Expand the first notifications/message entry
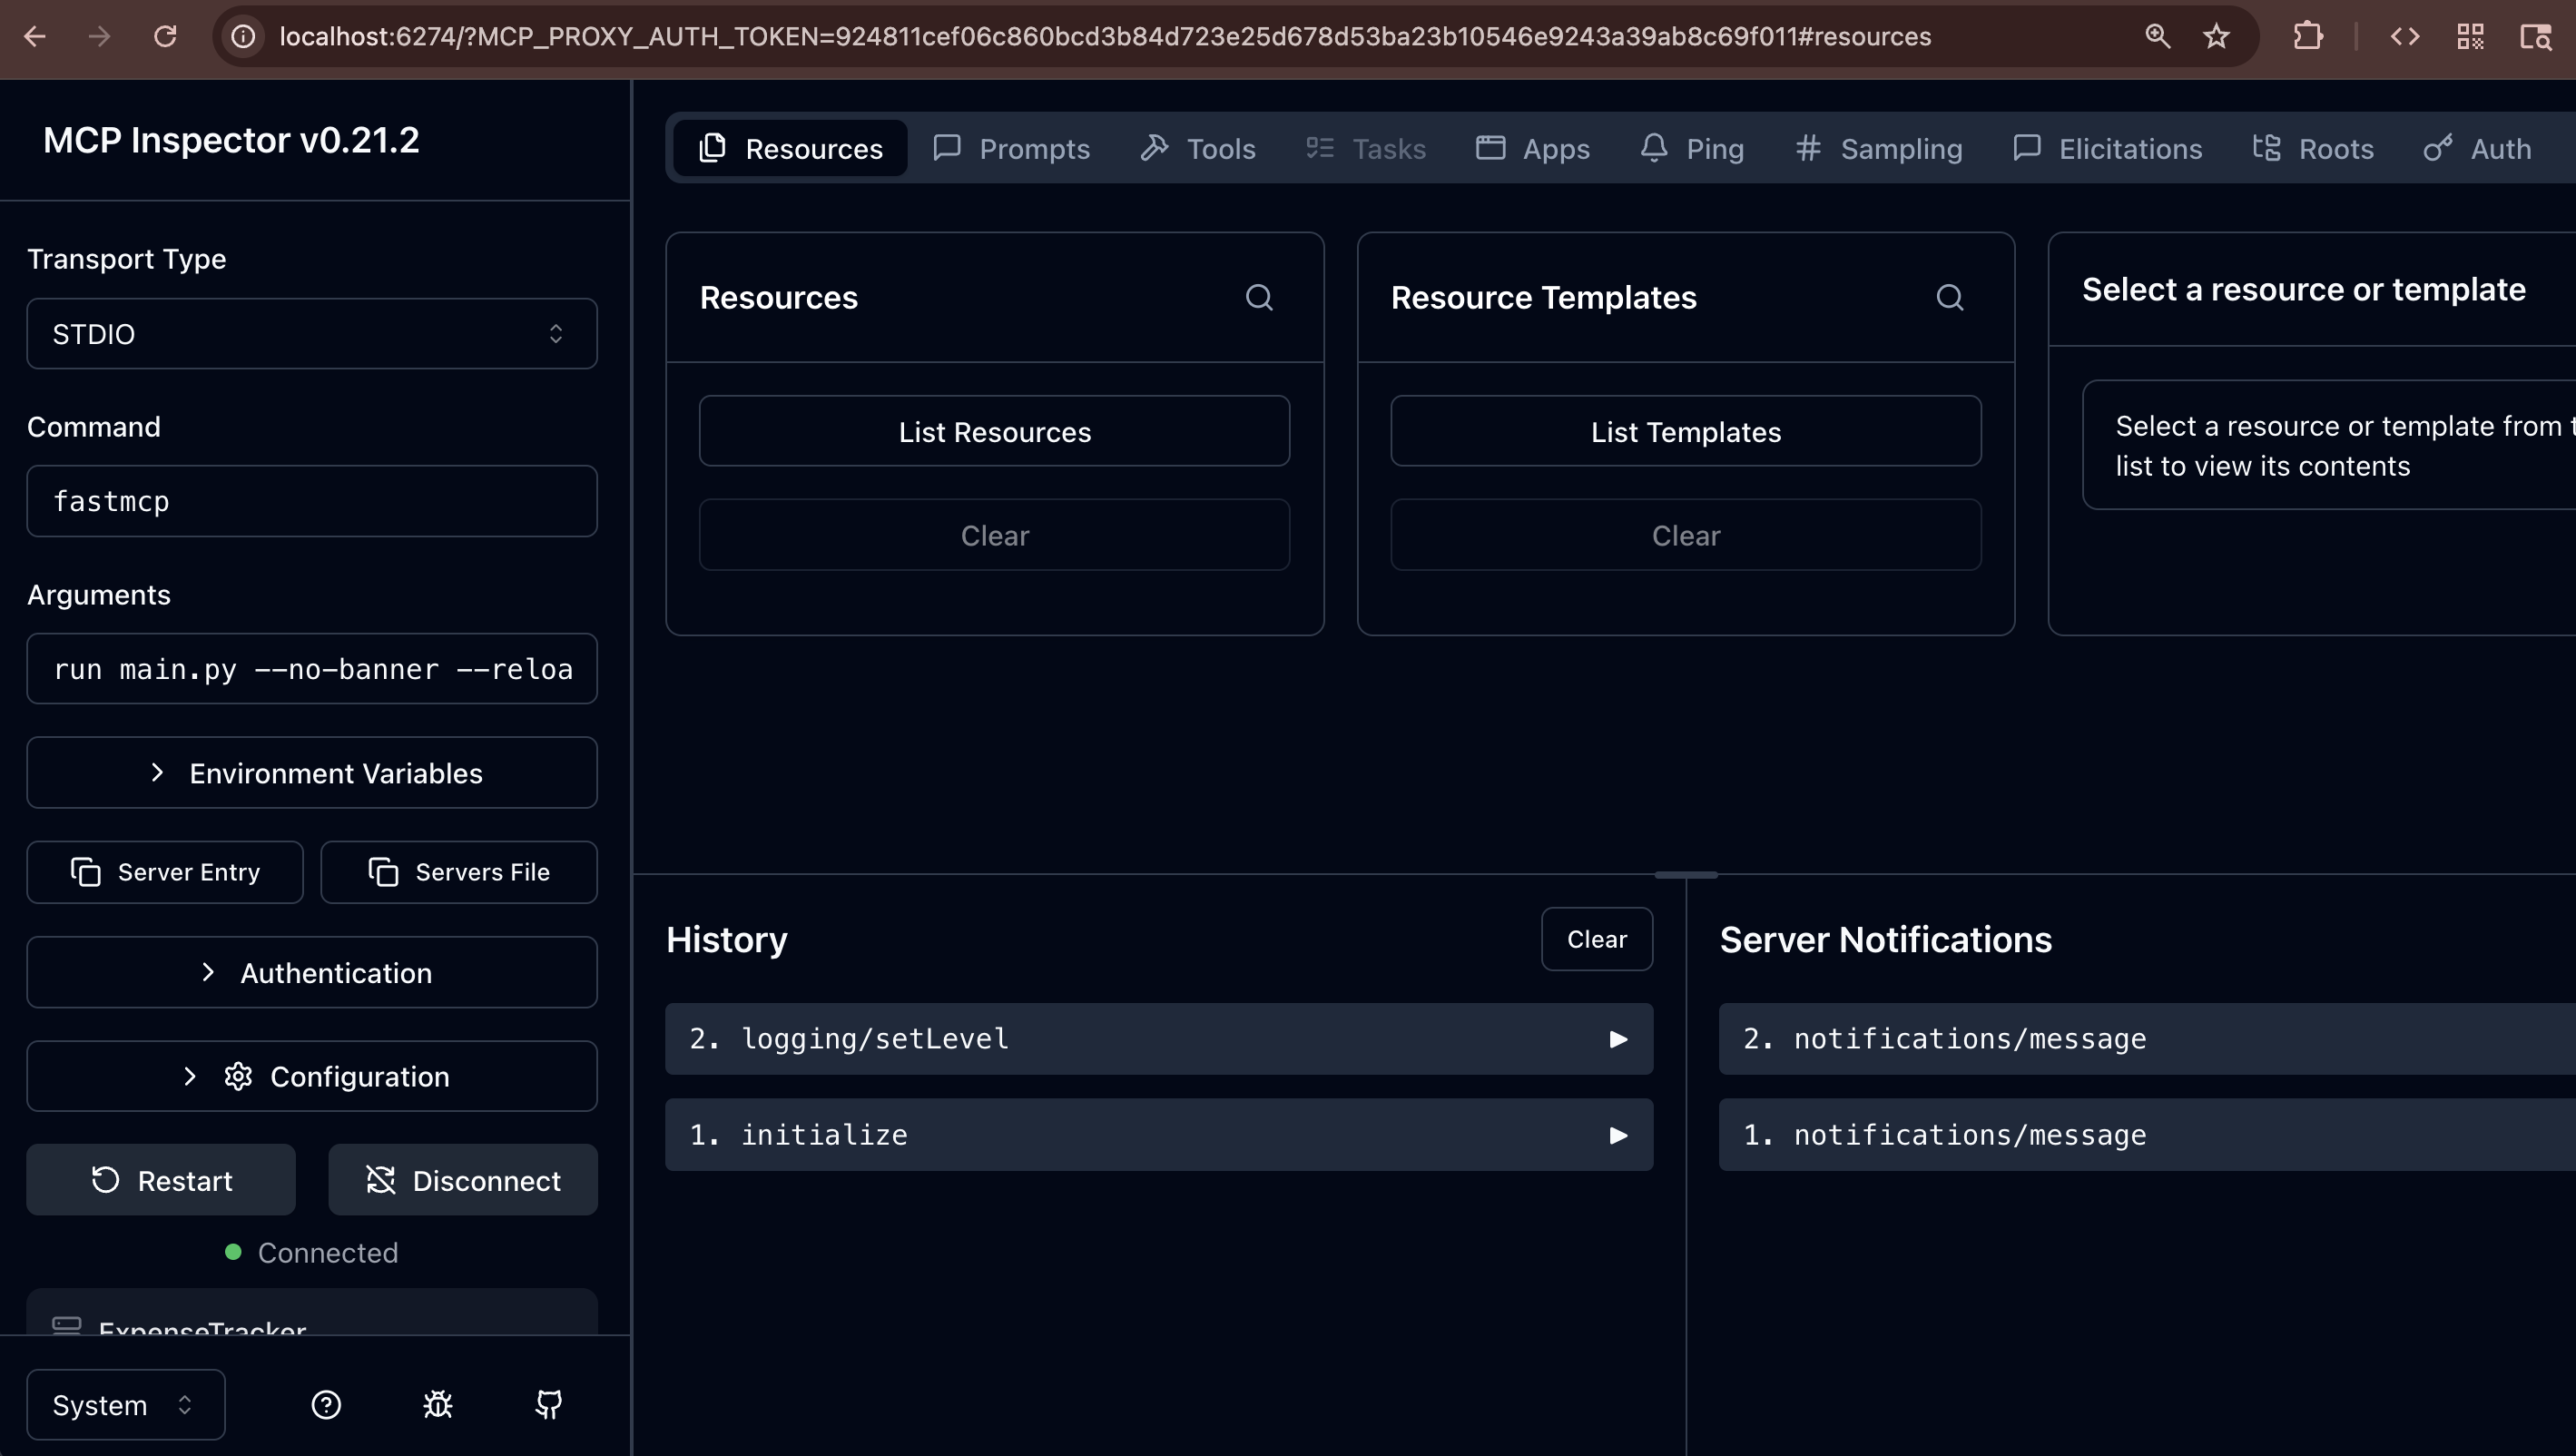Viewport: 2576px width, 1456px height. (x=2147, y=1135)
